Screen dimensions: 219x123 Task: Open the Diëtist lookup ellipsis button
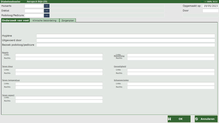[x=47, y=11]
